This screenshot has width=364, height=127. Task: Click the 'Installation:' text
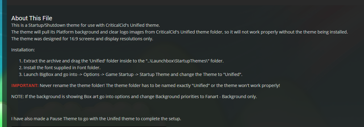click(23, 50)
